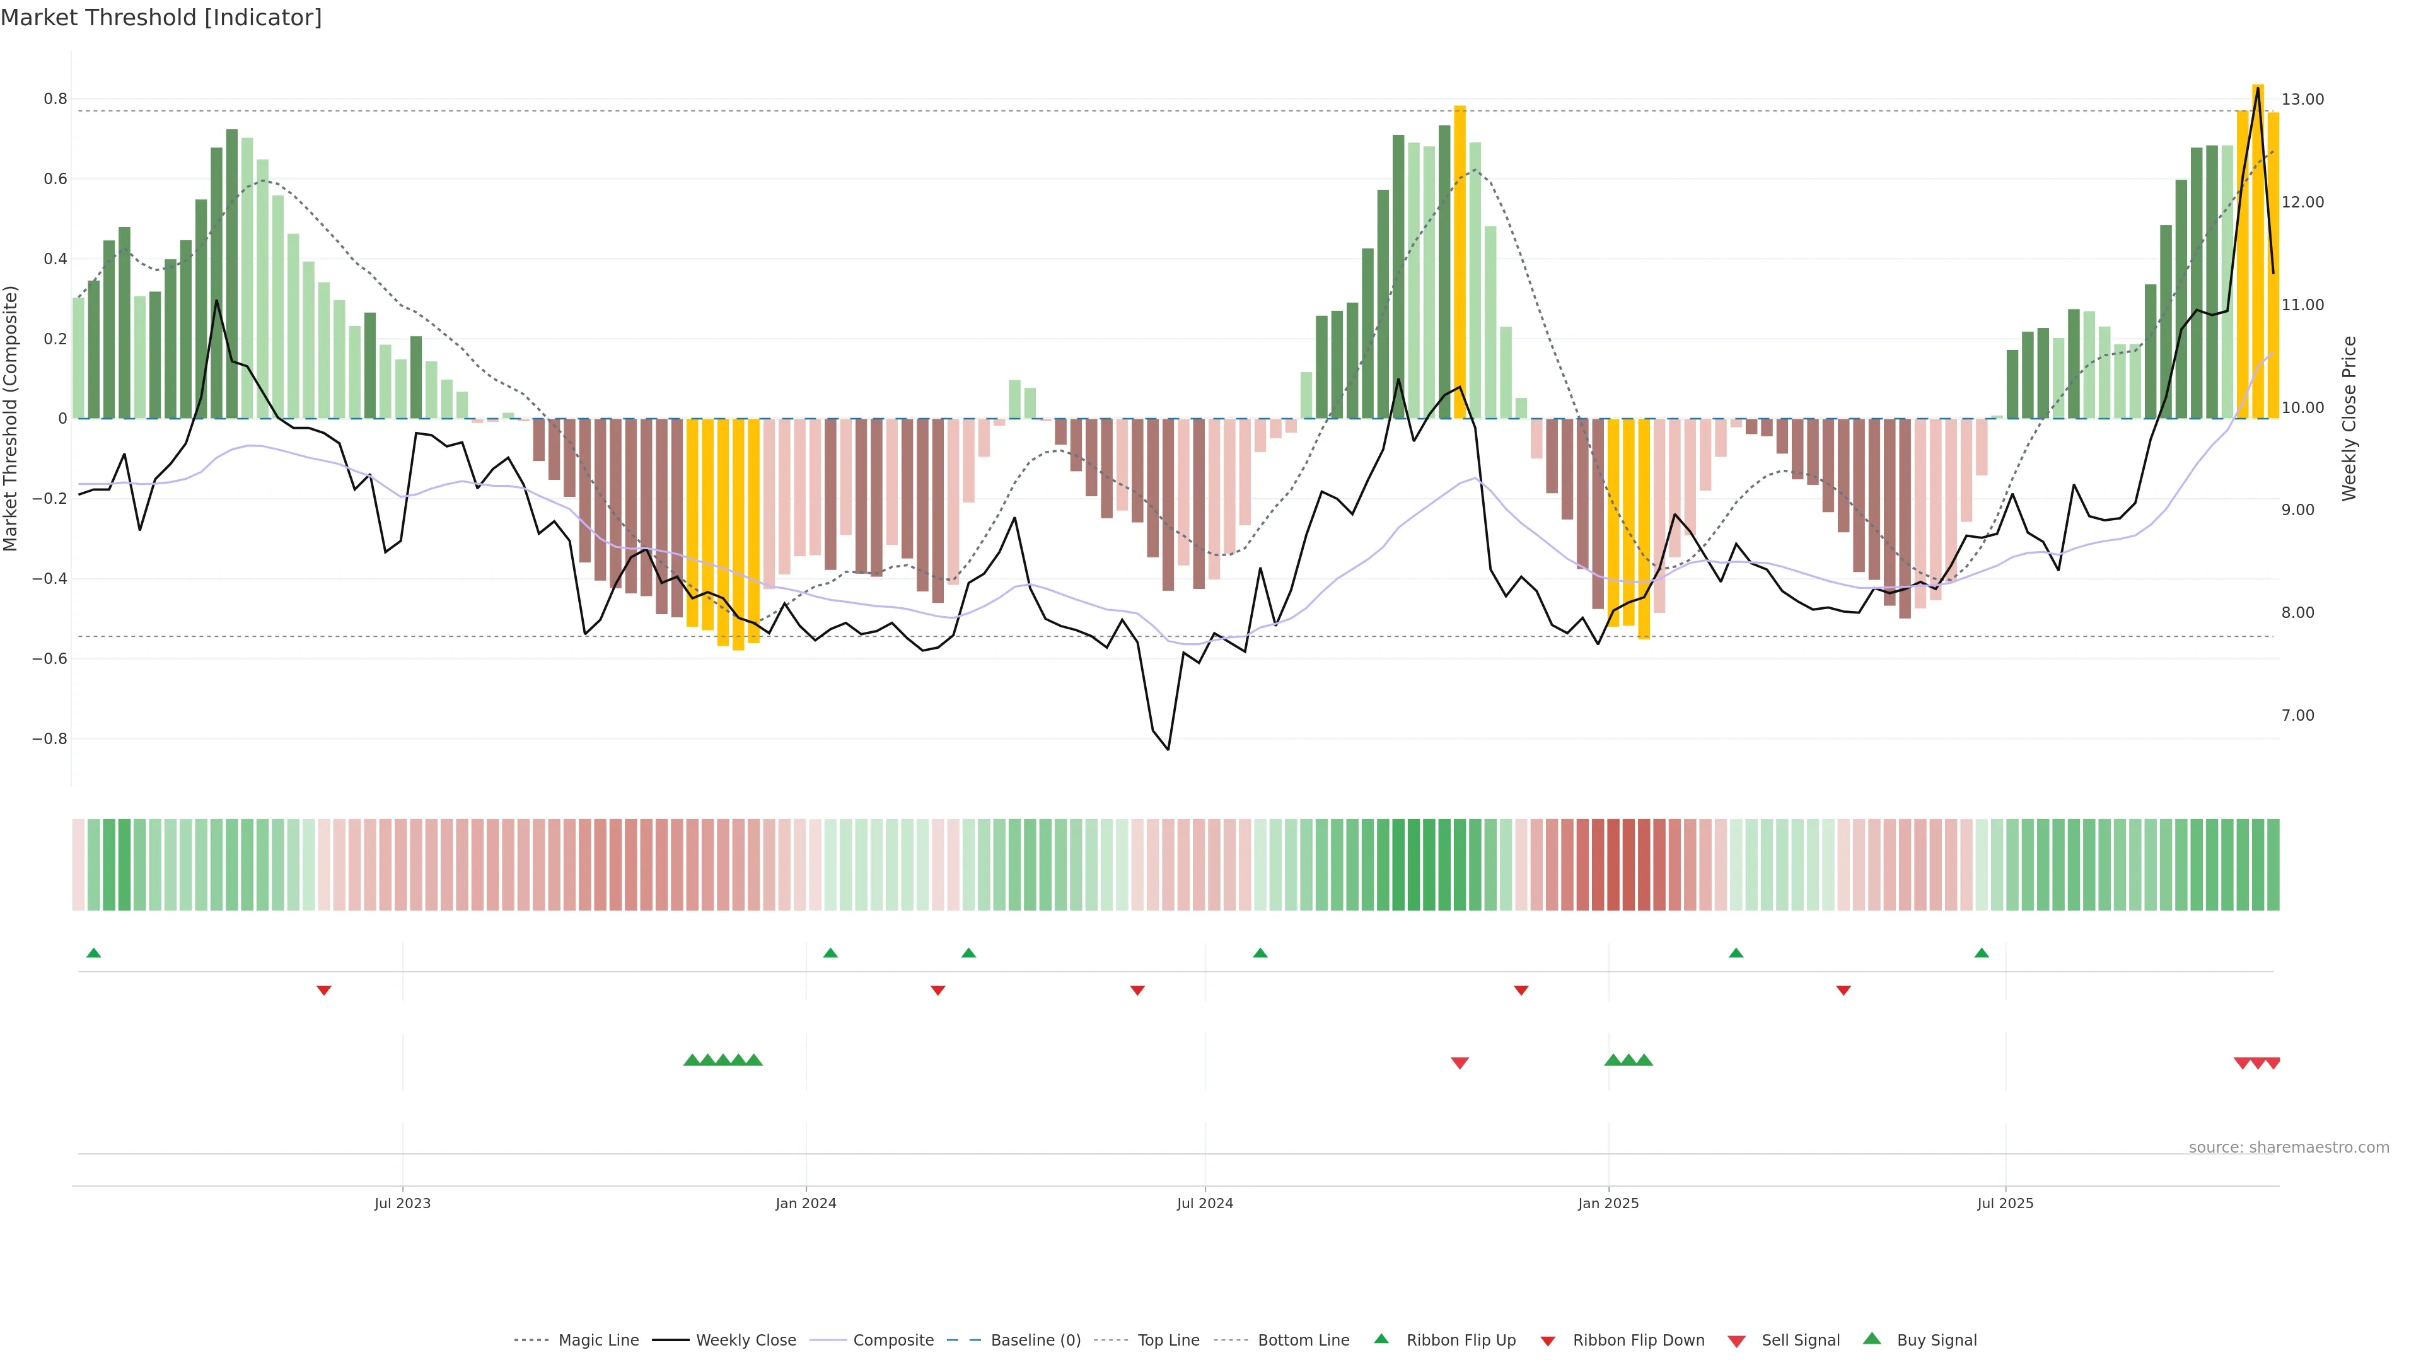The height and width of the screenshot is (1362, 2421).
Task: Click the Jul 2024 x-axis label
Action: (1205, 1203)
